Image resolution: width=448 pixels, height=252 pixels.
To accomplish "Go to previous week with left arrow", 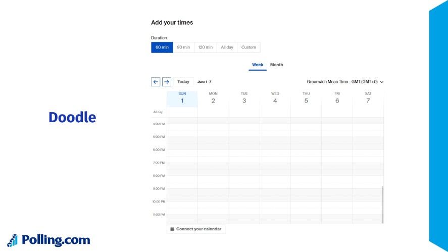I will (156, 82).
